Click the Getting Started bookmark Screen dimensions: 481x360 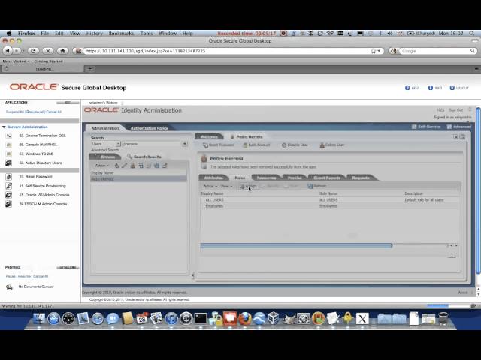pyautogui.click(x=48, y=61)
